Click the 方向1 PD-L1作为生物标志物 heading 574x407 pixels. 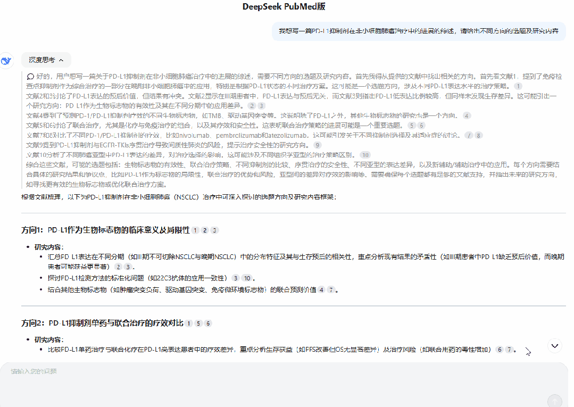[x=105, y=230]
